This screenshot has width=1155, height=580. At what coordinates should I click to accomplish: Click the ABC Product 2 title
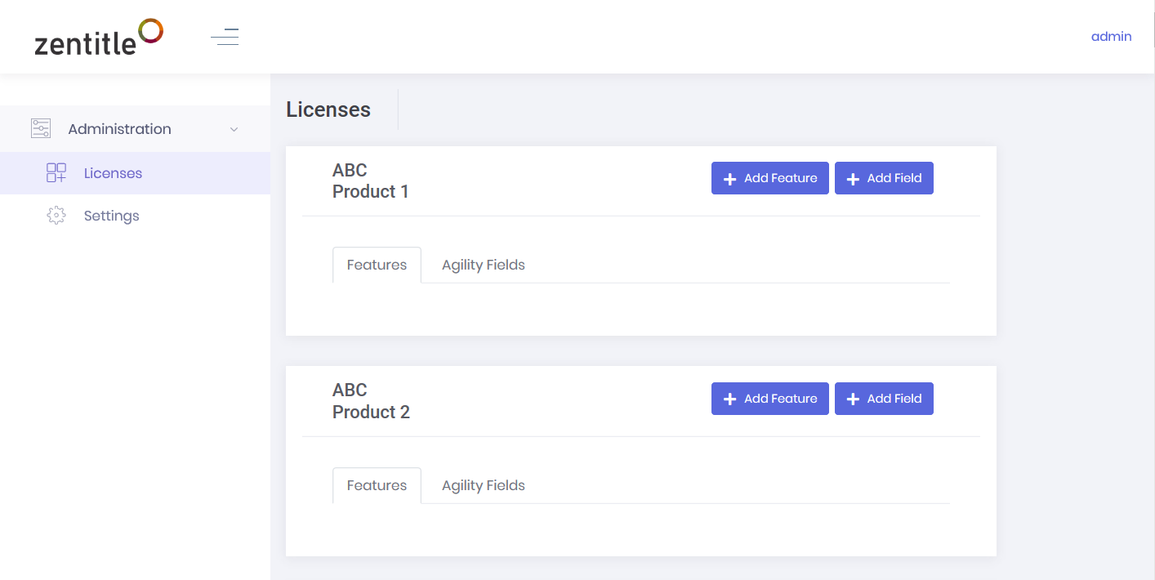pos(371,401)
